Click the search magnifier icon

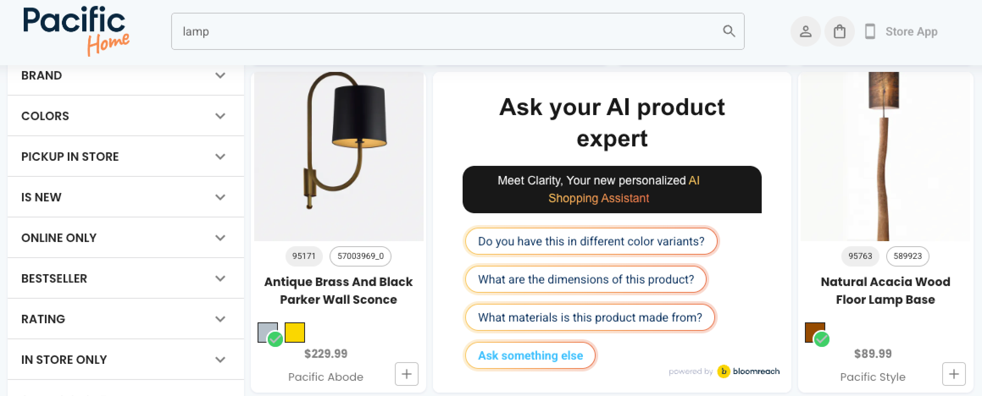click(729, 31)
